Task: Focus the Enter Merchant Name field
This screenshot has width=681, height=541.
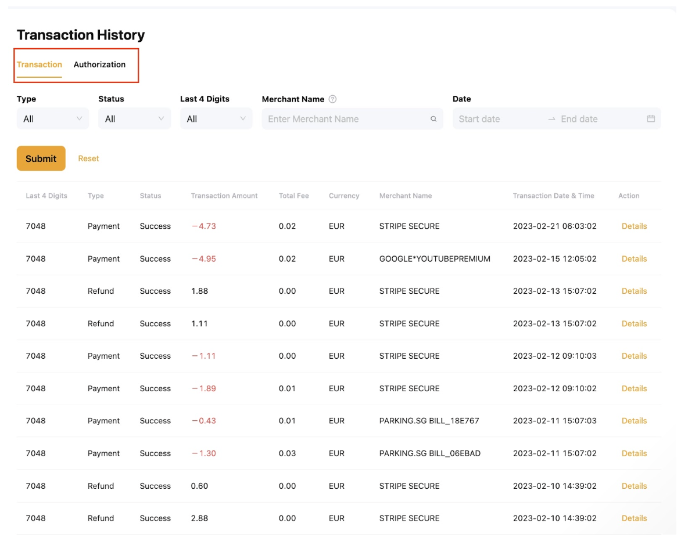Action: coord(346,119)
